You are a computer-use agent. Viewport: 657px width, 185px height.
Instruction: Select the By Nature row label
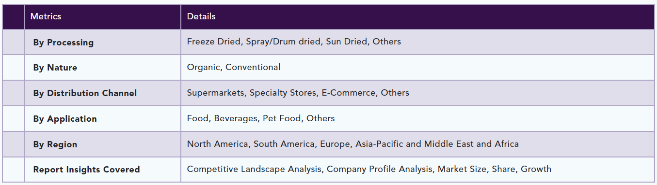pos(55,68)
